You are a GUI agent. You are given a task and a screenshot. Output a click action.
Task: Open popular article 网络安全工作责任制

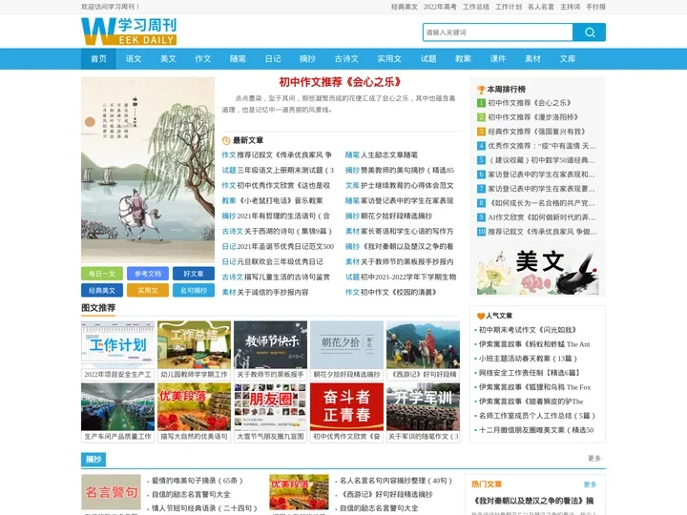[x=530, y=373]
